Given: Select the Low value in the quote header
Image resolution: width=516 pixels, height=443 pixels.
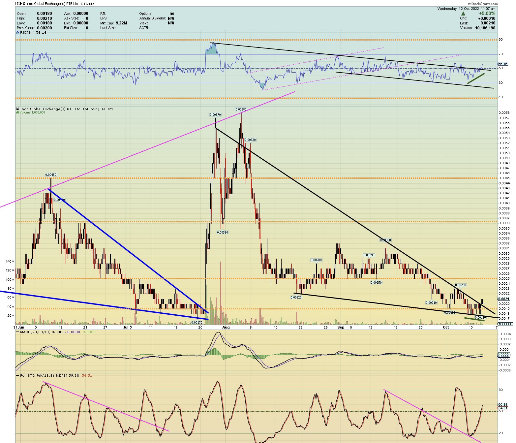Looking at the screenshot, I should [45, 23].
